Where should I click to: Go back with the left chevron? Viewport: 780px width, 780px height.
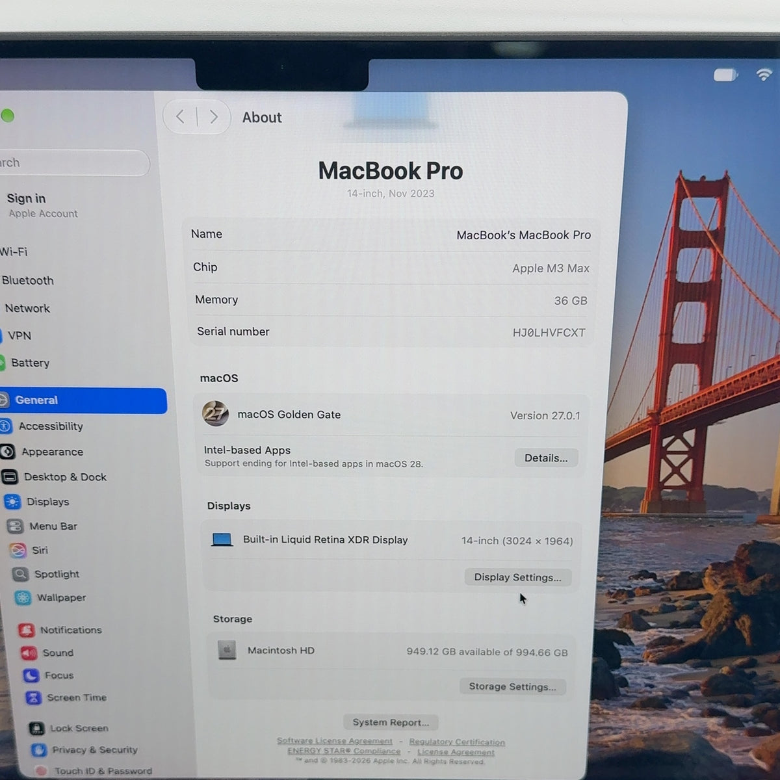pyautogui.click(x=180, y=117)
